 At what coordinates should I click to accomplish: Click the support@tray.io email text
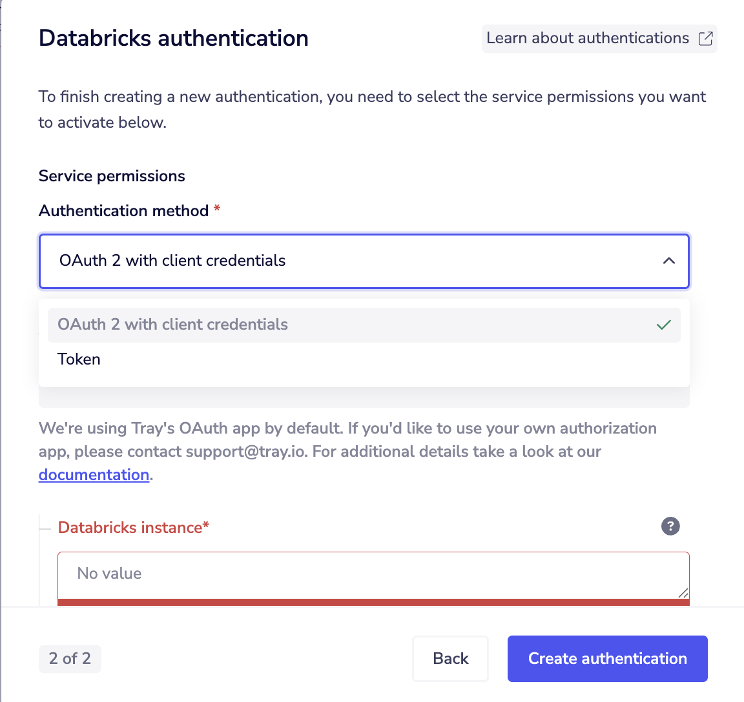pyautogui.click(x=246, y=452)
